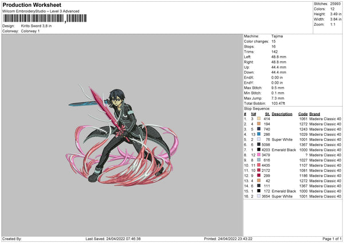Select the stitch count '414'
The image size is (344, 243).
tap(267, 119)
